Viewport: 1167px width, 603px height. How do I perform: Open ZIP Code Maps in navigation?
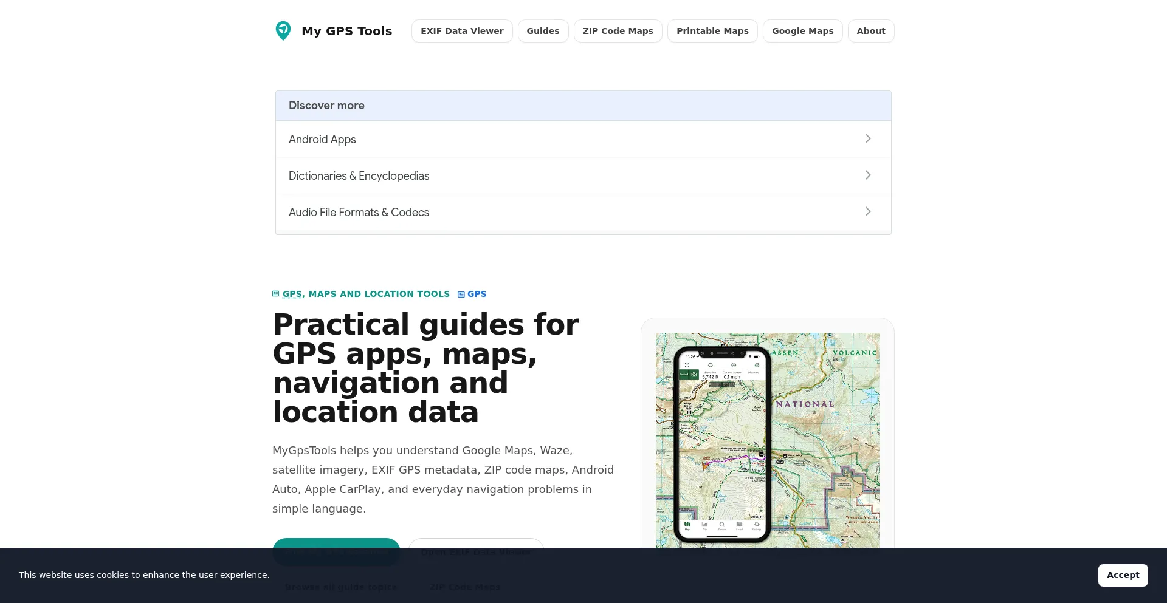[618, 31]
